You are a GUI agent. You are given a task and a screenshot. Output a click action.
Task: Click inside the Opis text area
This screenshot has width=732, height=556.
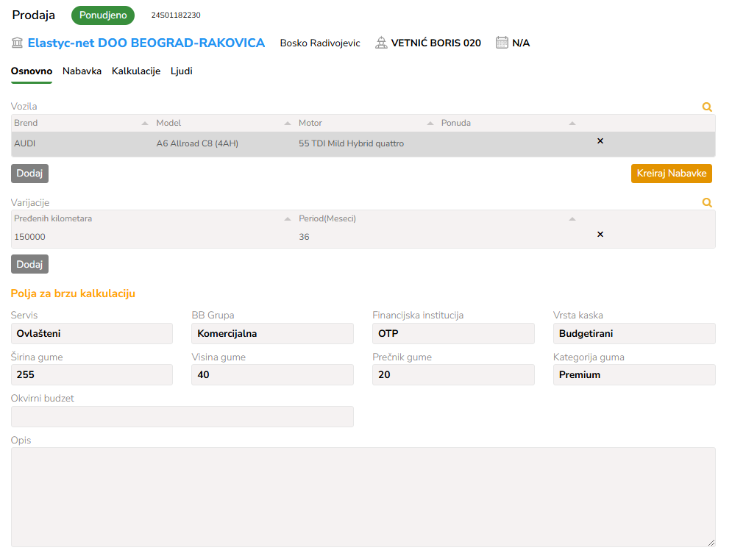click(x=363, y=496)
